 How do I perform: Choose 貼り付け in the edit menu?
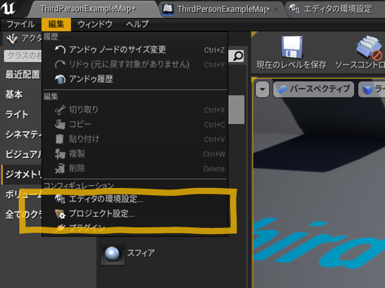click(x=135, y=139)
